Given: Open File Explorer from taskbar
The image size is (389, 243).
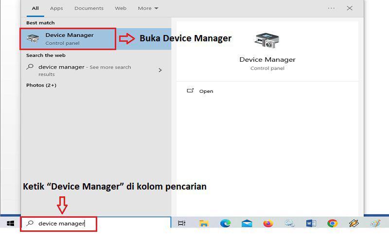Looking at the screenshot, I should point(204,224).
